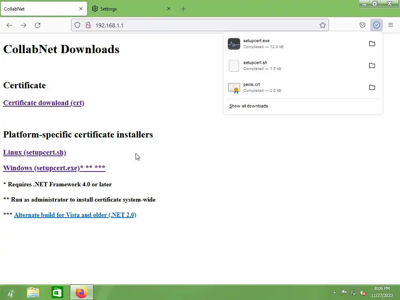
Task: Close the CollabNet tab
Action: [81, 9]
